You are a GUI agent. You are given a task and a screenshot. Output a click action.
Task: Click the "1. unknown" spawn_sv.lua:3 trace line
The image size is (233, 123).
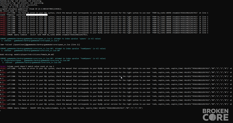[x=30, y=41]
